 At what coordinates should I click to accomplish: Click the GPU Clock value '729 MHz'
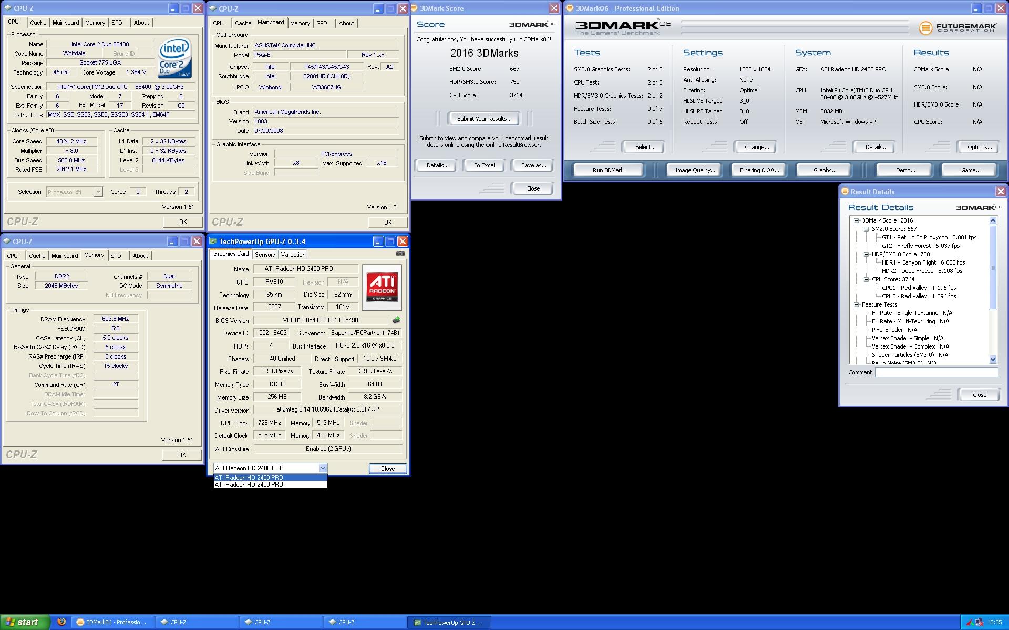tap(270, 423)
